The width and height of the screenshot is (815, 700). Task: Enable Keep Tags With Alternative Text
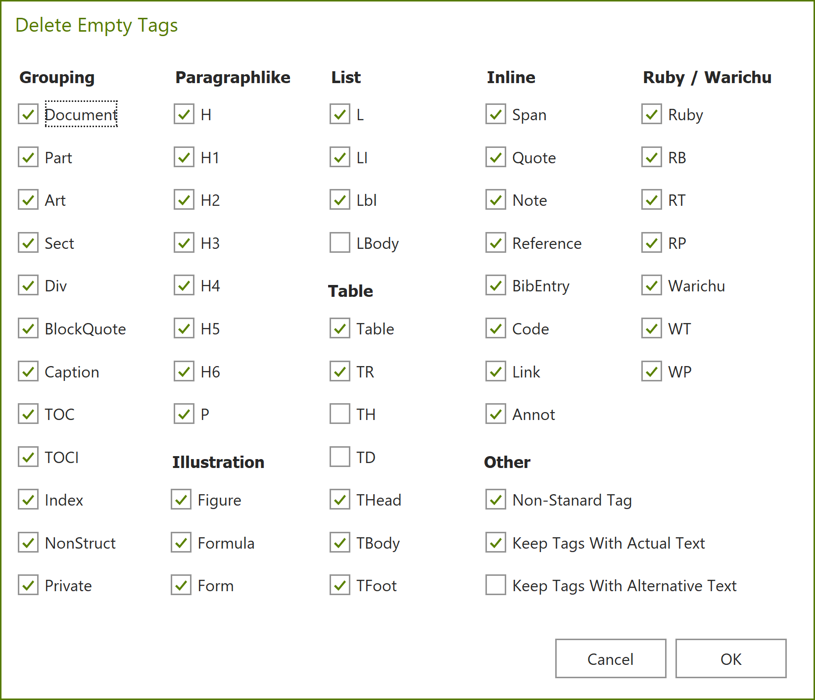pyautogui.click(x=495, y=585)
